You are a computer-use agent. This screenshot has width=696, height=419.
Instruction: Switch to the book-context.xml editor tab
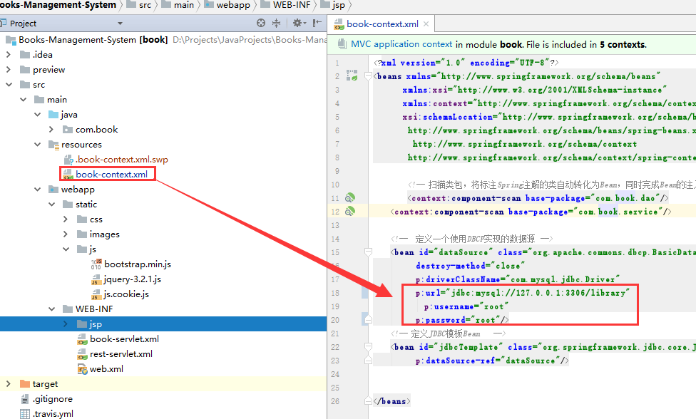tap(382, 24)
